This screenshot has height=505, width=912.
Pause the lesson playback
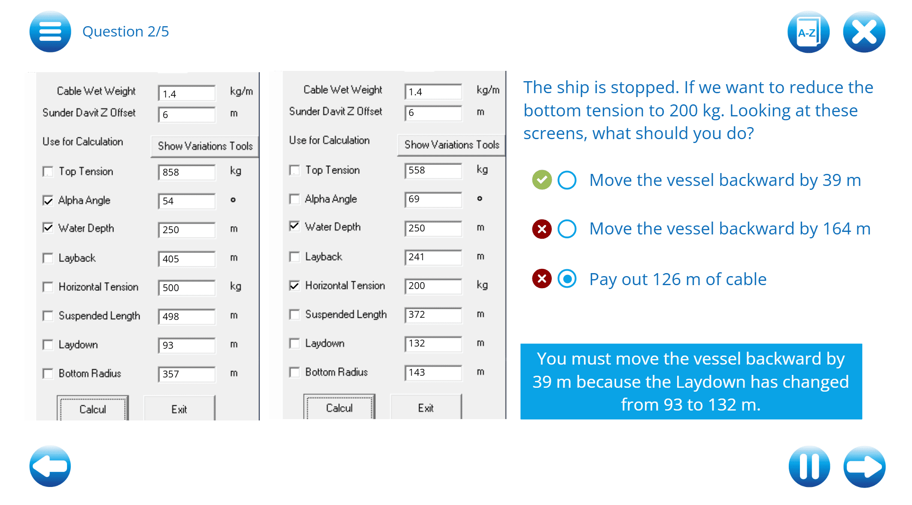click(809, 466)
